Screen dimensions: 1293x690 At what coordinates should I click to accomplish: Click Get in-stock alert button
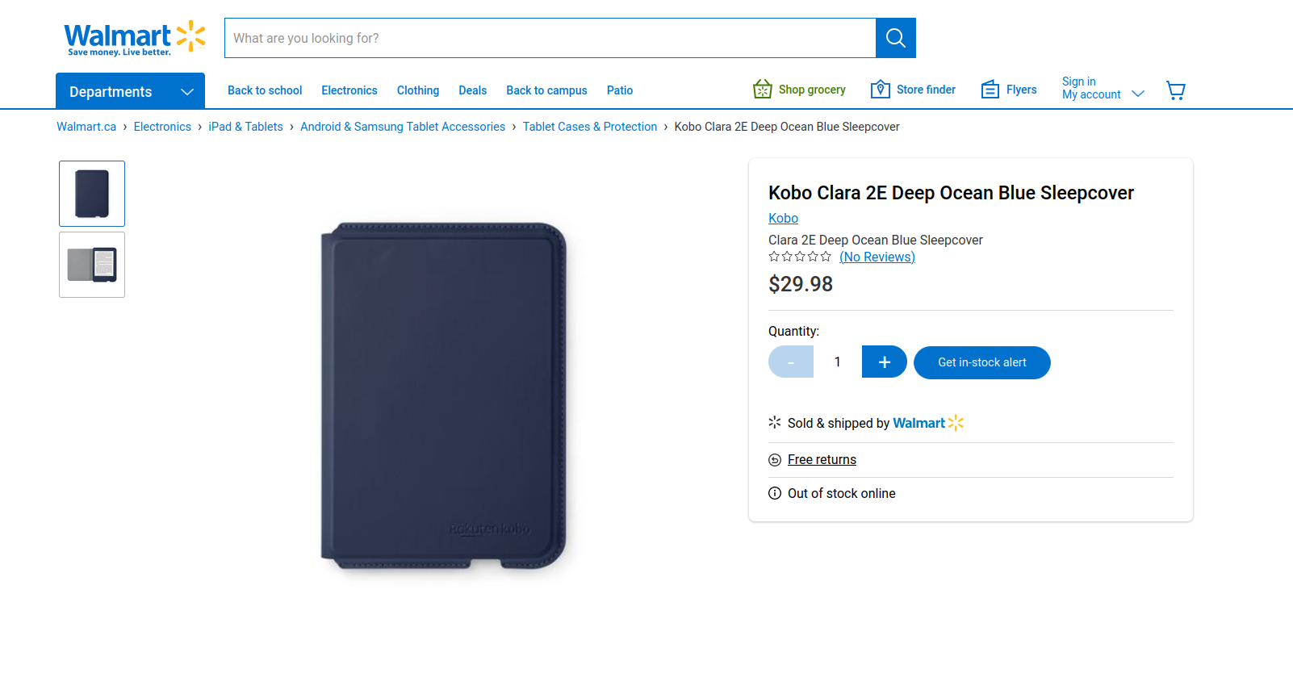981,362
